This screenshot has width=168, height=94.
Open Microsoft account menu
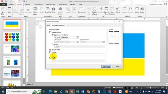(x=156, y=5)
